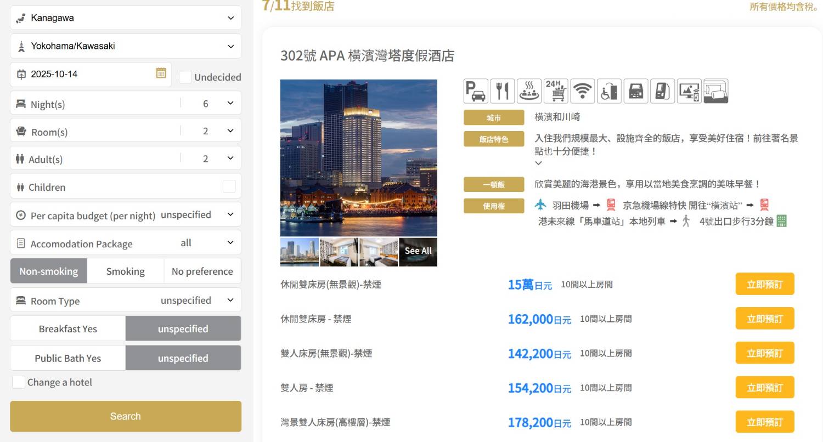Click the 所有價格均含稅 note
The image size is (823, 442).
coord(785,7)
